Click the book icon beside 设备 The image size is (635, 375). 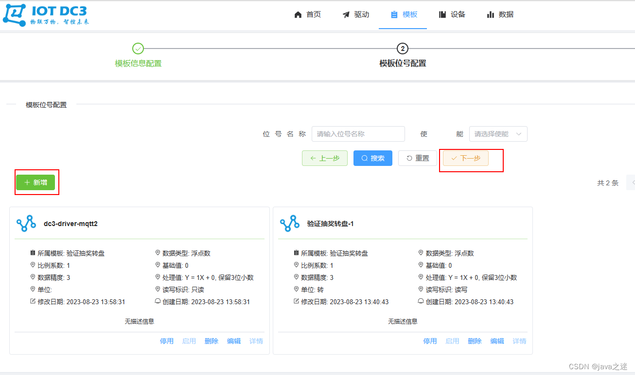[442, 15]
